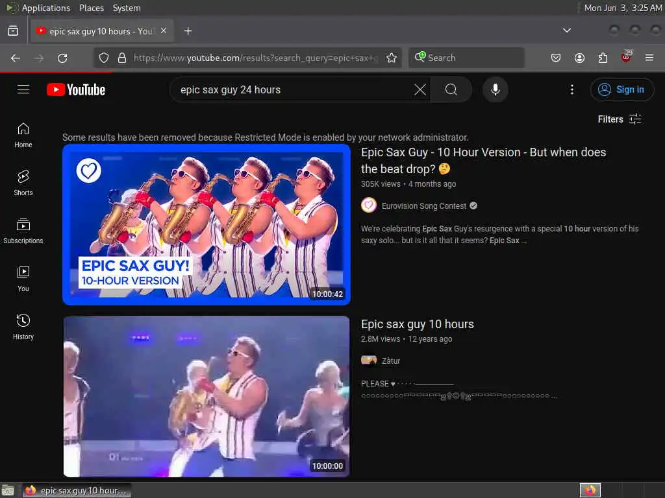Expand the list all tabs chevron
Image resolution: width=665 pixels, height=498 pixels.
pos(566,30)
